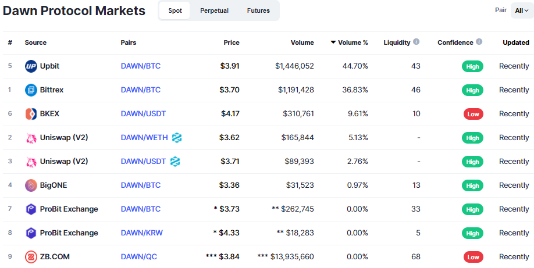Select the $3.91 price cell
The height and width of the screenshot is (268, 534).
click(x=230, y=66)
